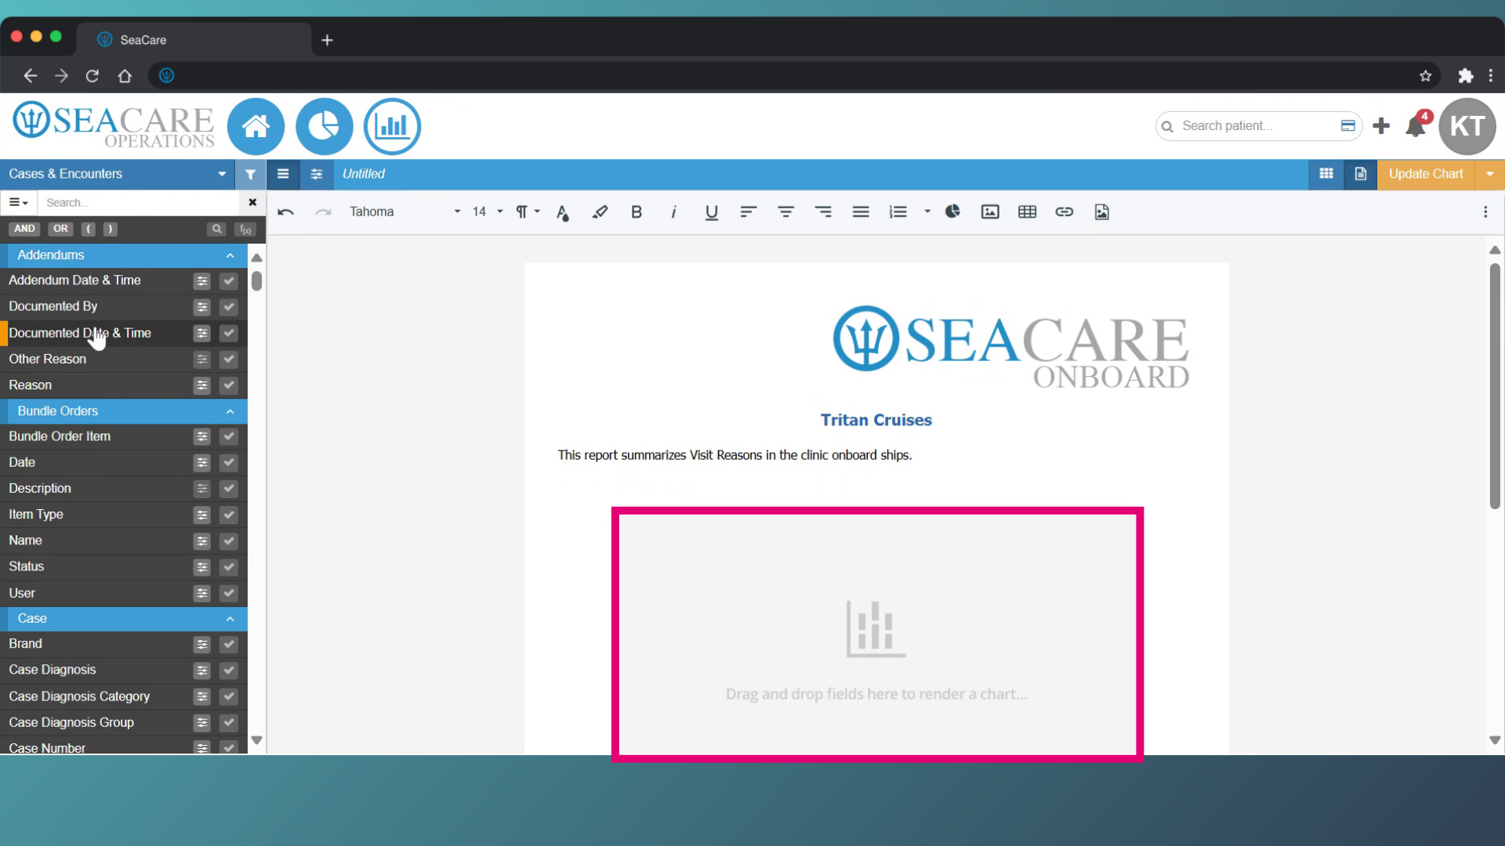
Task: Open the KT user avatar
Action: [1467, 126]
